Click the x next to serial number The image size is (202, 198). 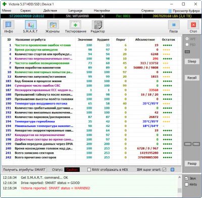click(x=103, y=16)
